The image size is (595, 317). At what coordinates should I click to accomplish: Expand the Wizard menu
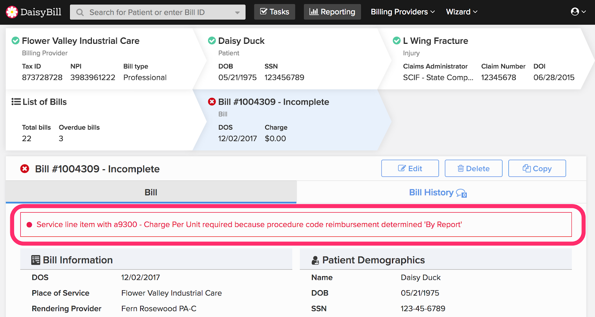[x=461, y=12]
